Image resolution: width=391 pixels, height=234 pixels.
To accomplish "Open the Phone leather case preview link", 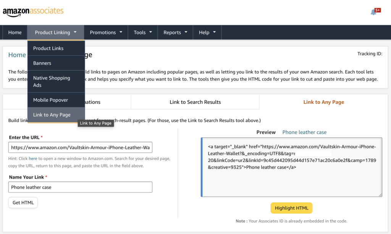I will pos(304,132).
